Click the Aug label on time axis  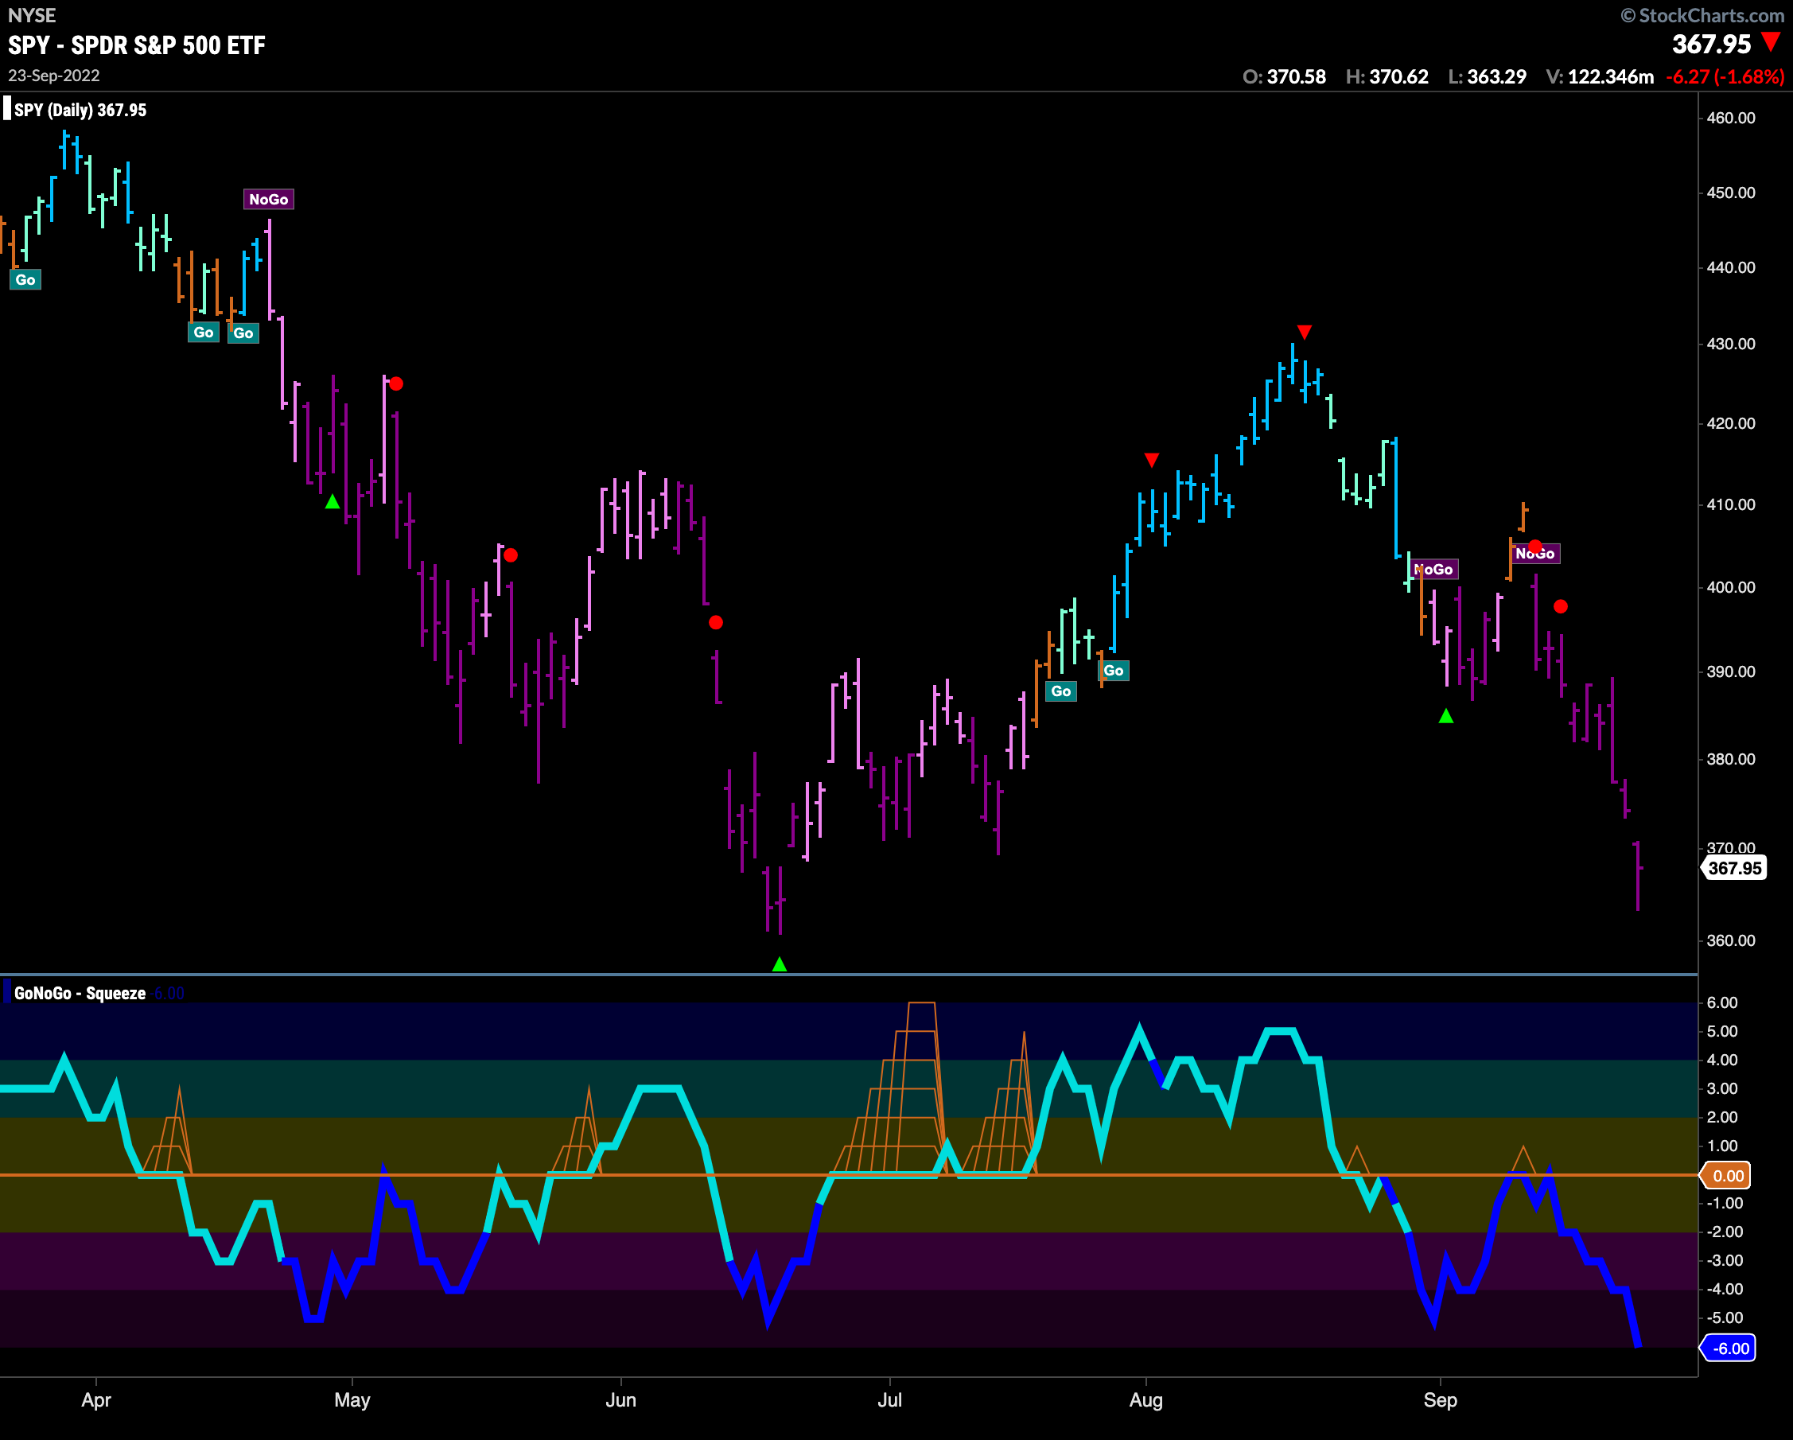coord(1146,1399)
